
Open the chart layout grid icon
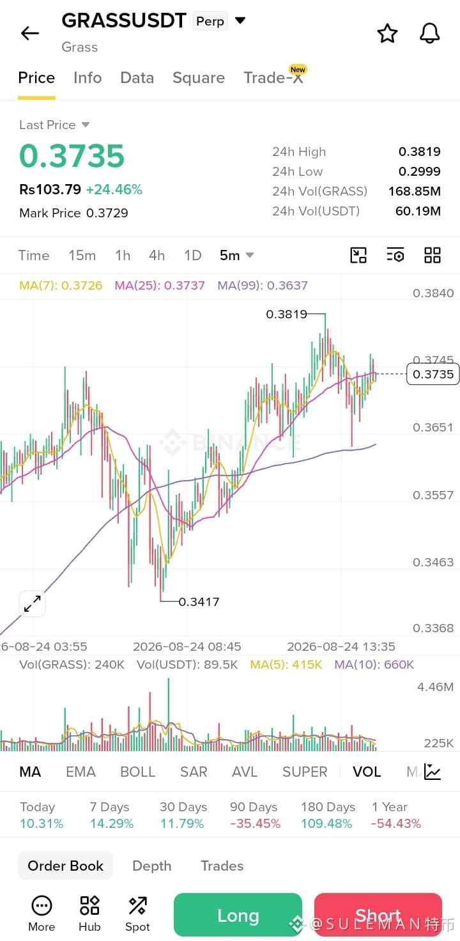click(433, 256)
